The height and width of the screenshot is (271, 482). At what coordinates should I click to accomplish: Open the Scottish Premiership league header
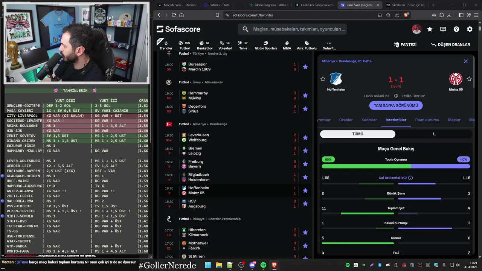tap(224, 219)
